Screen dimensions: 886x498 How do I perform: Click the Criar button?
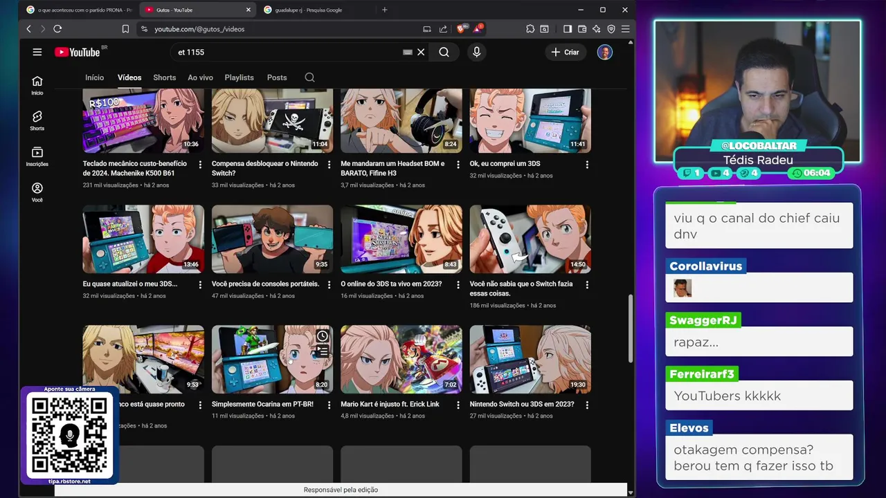(x=566, y=52)
